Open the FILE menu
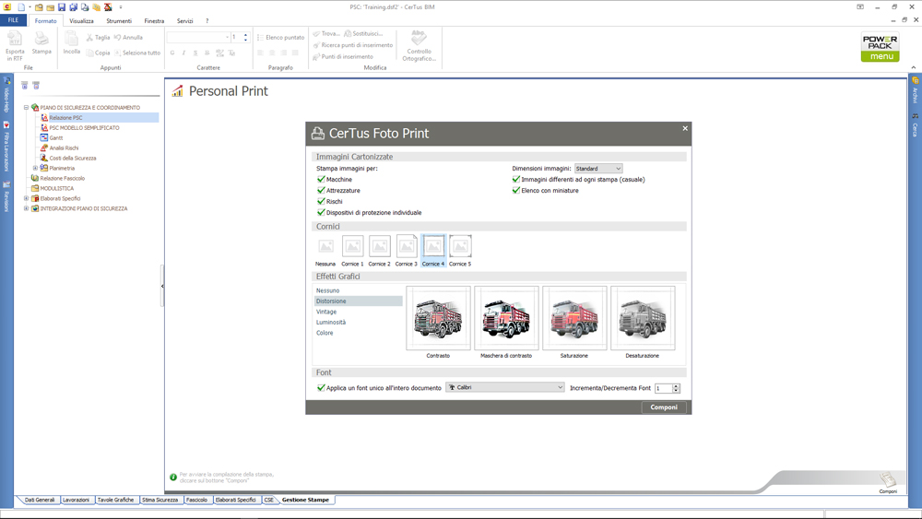 point(13,20)
